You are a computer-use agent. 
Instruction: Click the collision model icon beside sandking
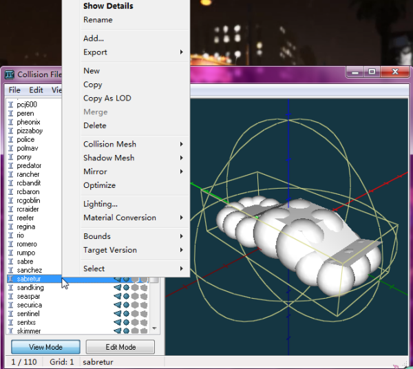coord(10,287)
